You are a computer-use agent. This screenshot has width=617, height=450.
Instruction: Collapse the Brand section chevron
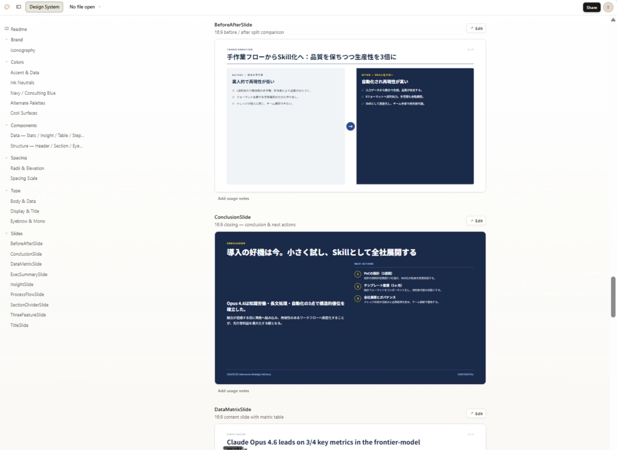pos(6,39)
